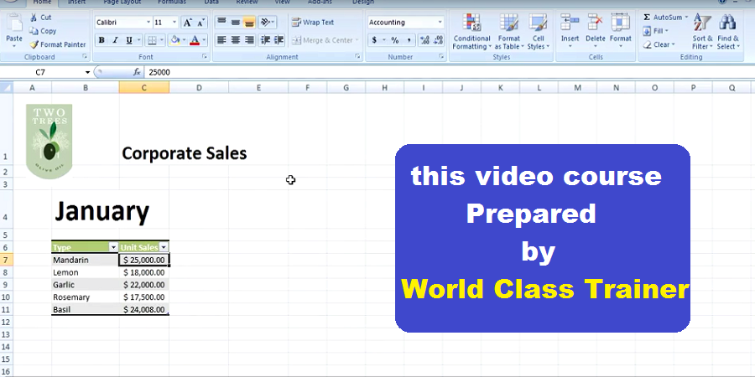
Task: Open Font group dialog launcher
Action: (205, 57)
